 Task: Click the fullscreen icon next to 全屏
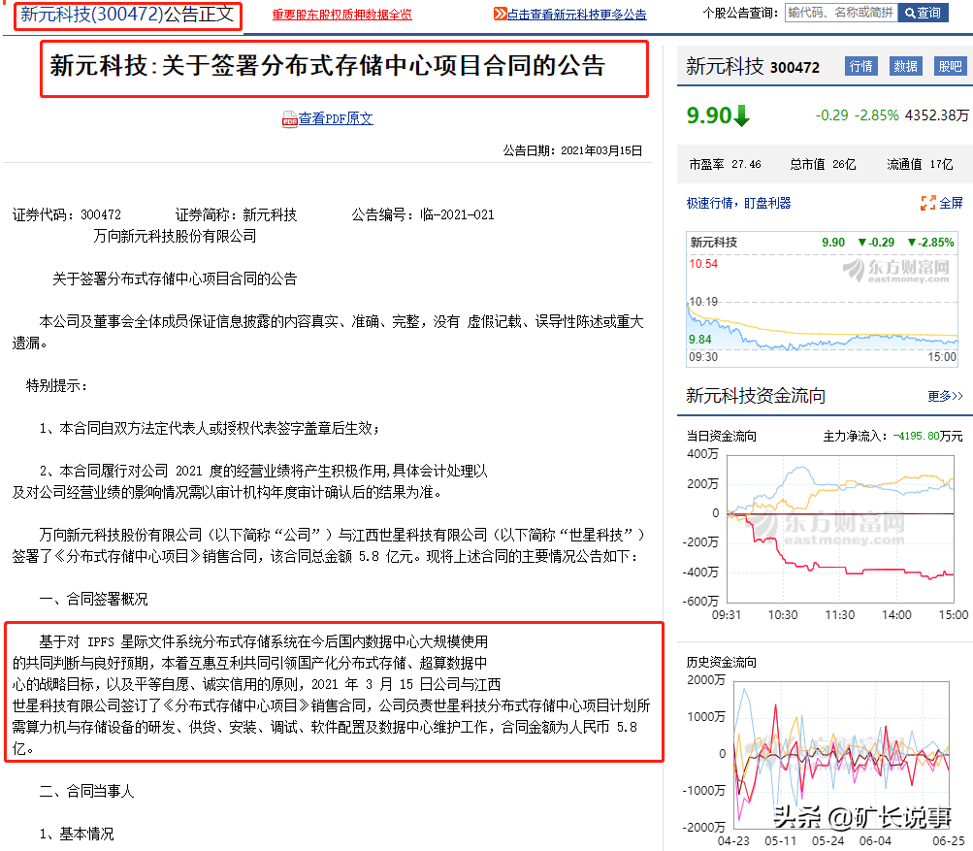(927, 203)
